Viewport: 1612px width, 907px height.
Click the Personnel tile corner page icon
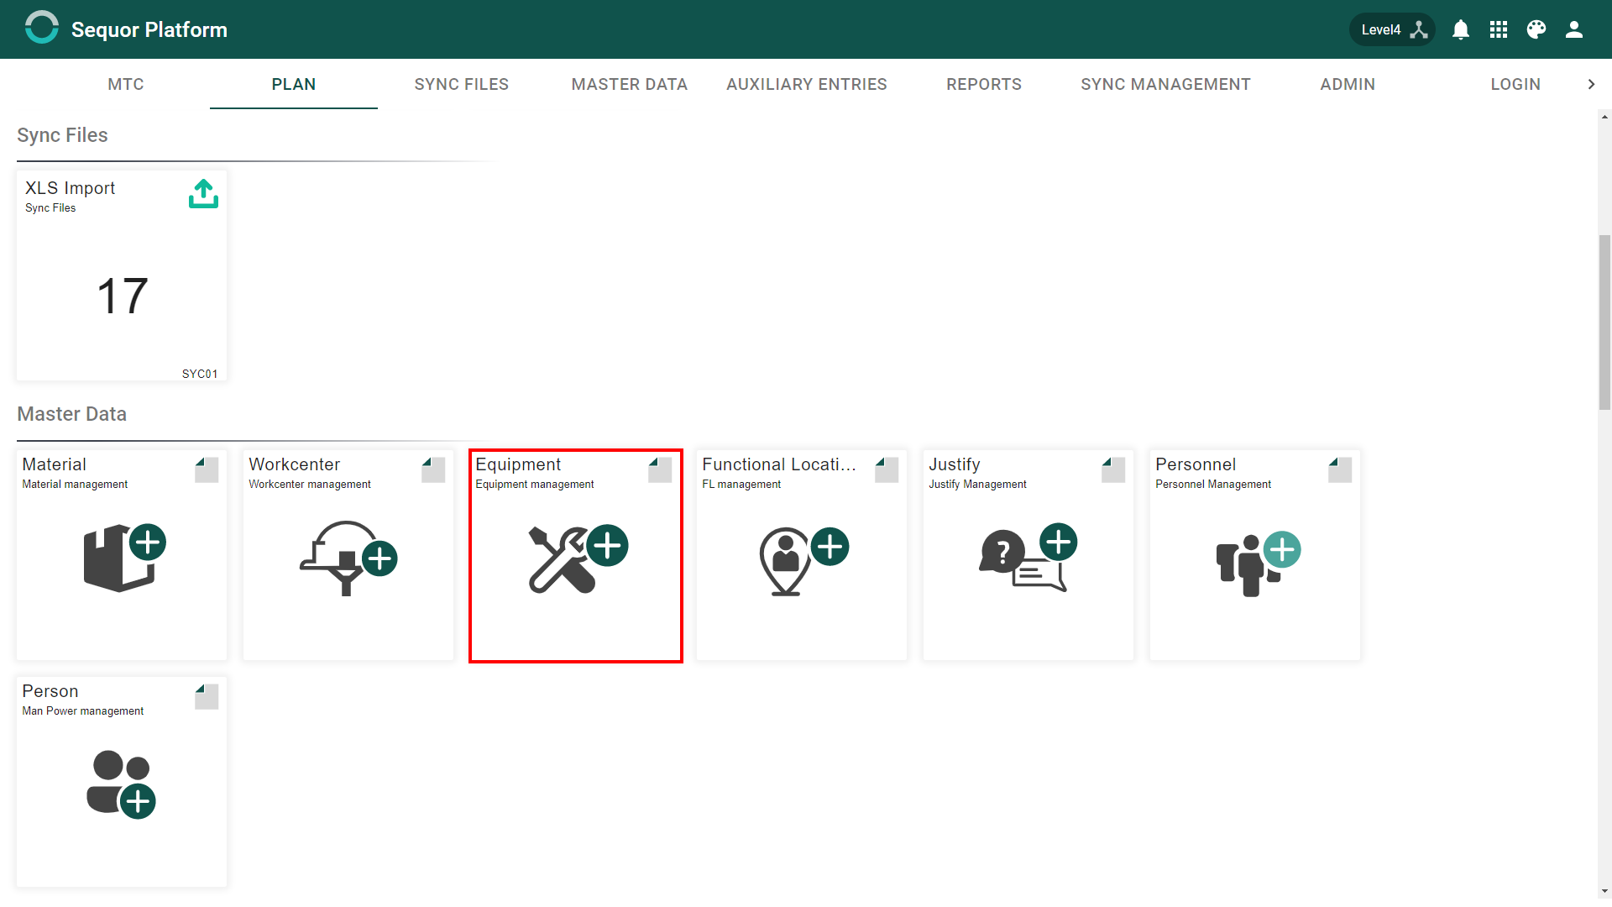(x=1340, y=469)
